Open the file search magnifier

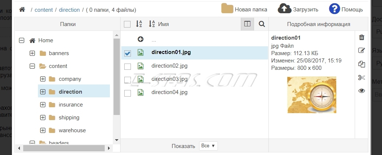(x=262, y=24)
